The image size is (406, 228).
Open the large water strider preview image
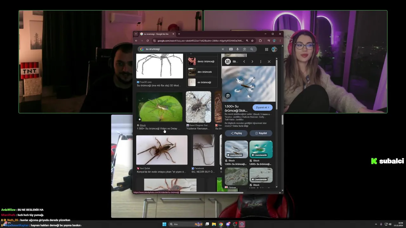pyautogui.click(x=249, y=84)
